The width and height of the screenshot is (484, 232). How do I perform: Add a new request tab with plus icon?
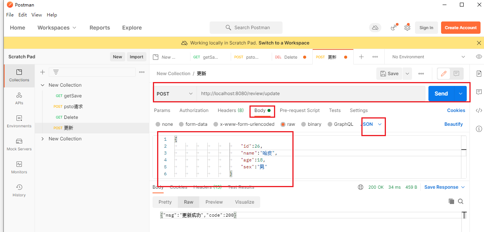coord(361,57)
